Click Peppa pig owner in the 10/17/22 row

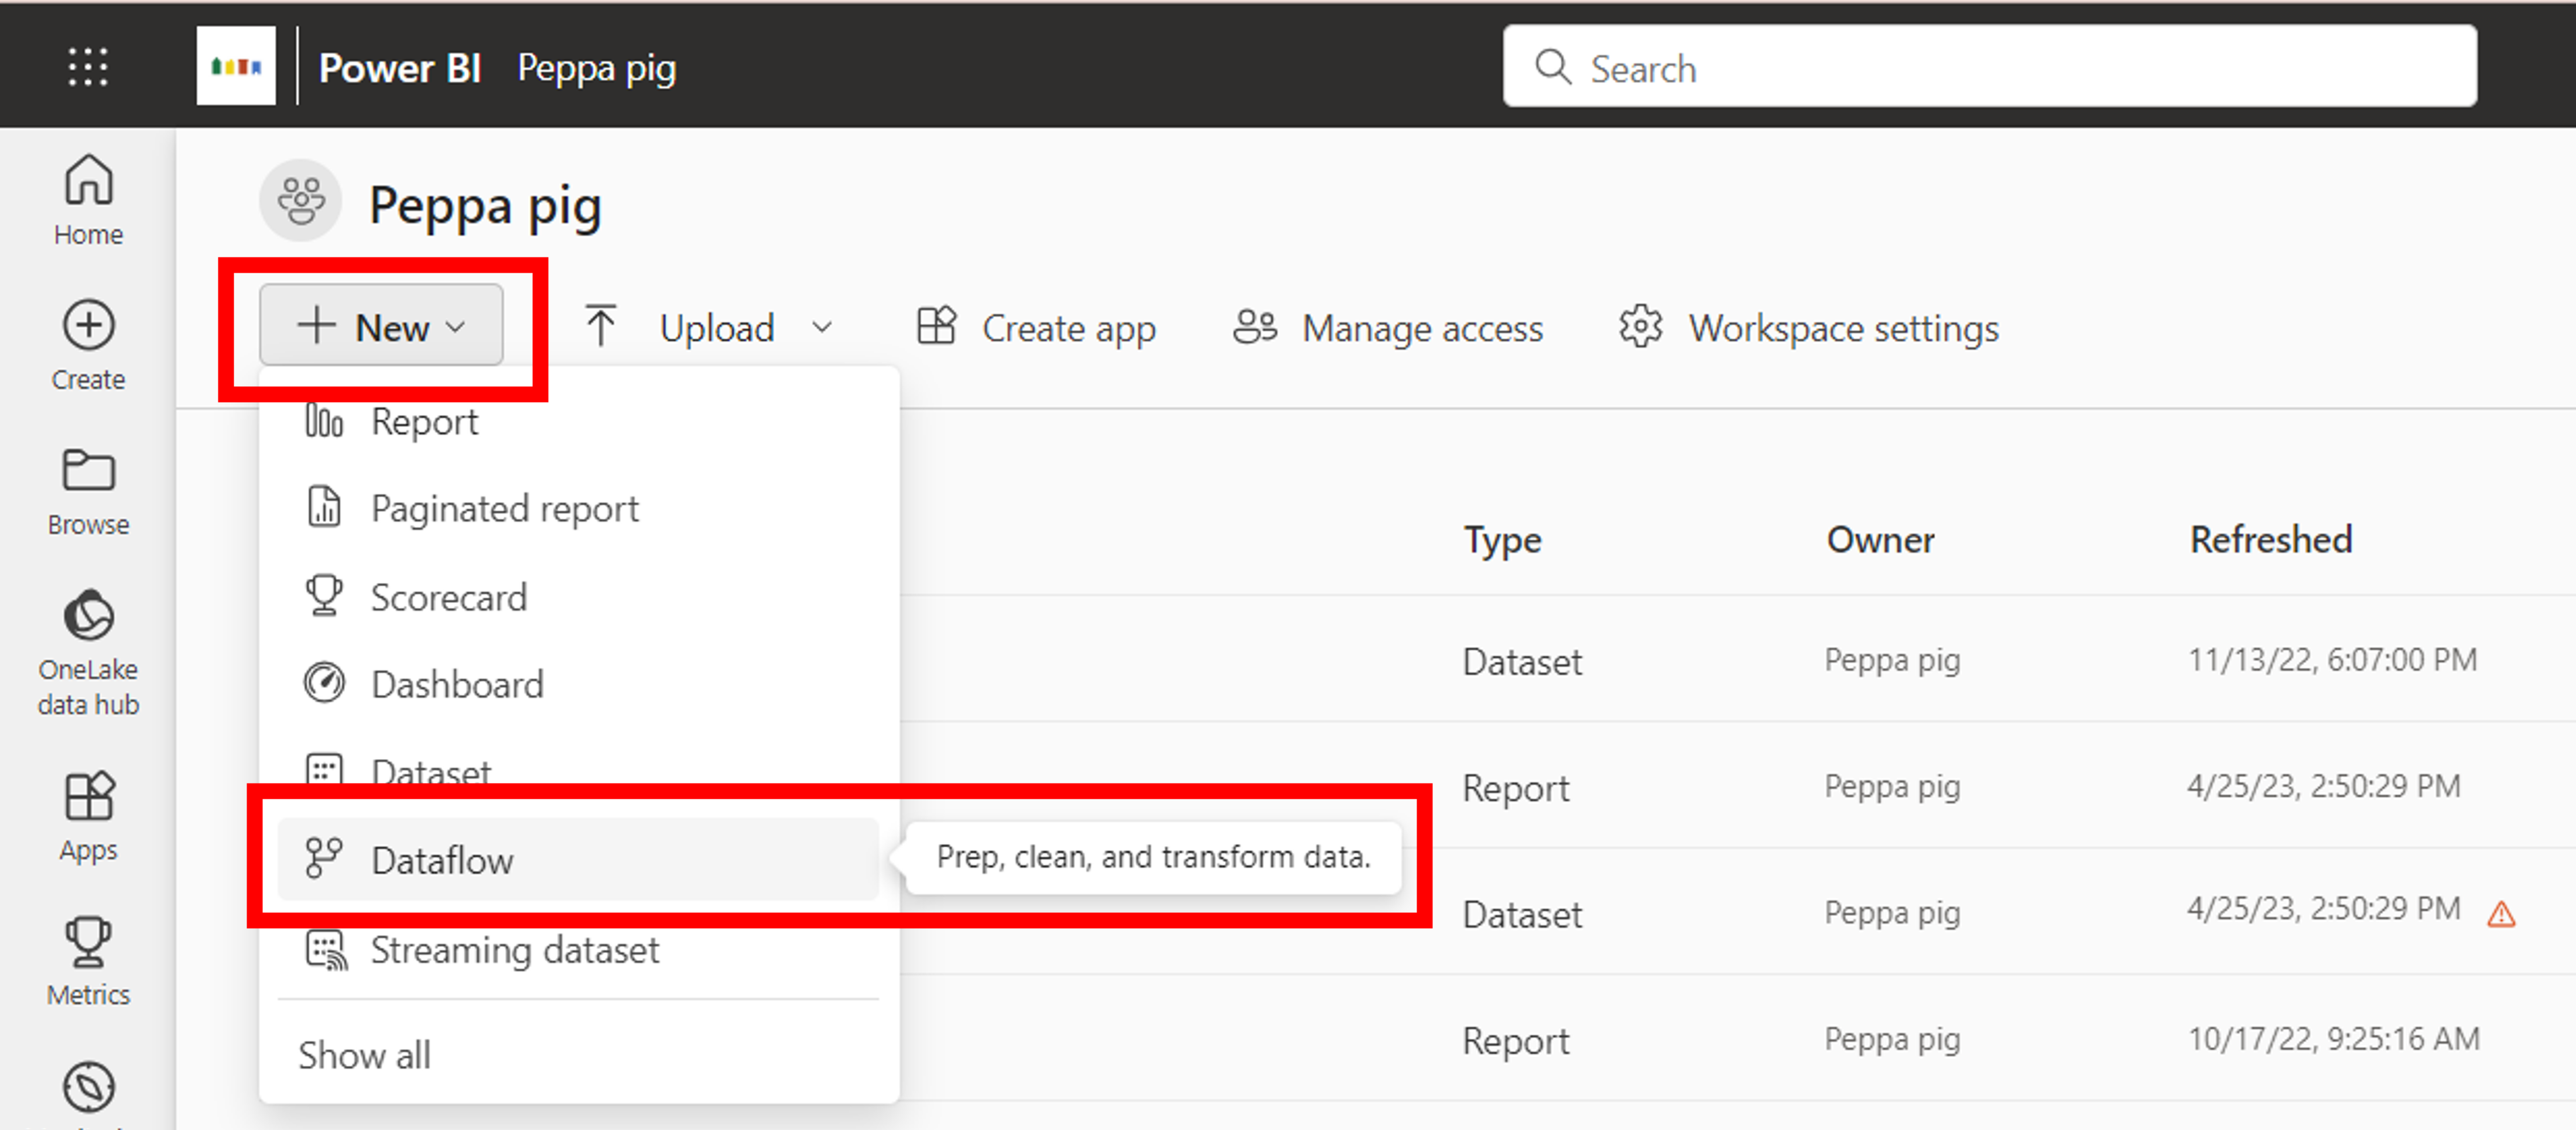coord(1892,1040)
